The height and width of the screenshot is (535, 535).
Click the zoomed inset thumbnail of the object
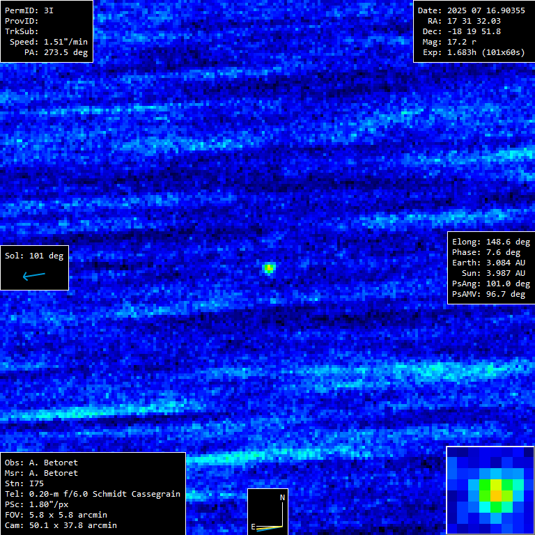pos(490,490)
